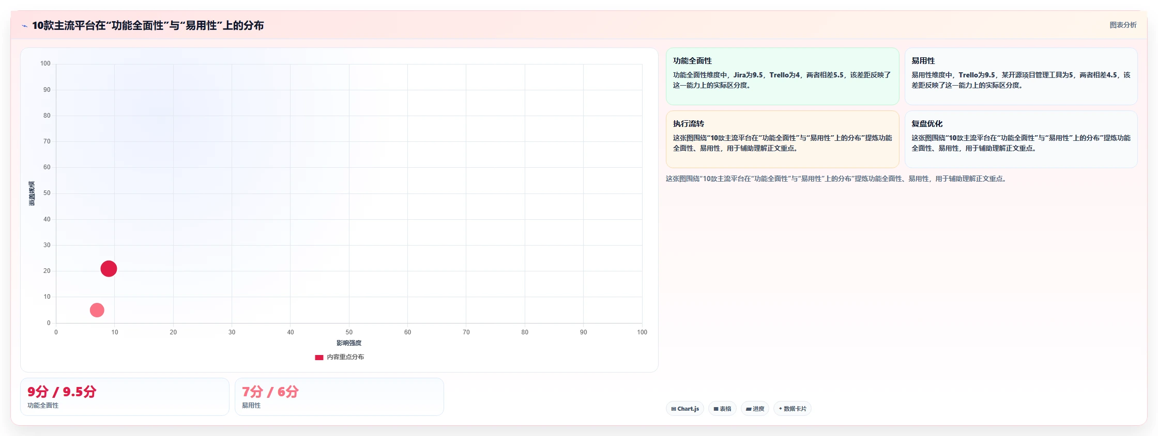This screenshot has height=436, width=1158.
Task: Click the x-axis label 影响强度
Action: point(349,343)
